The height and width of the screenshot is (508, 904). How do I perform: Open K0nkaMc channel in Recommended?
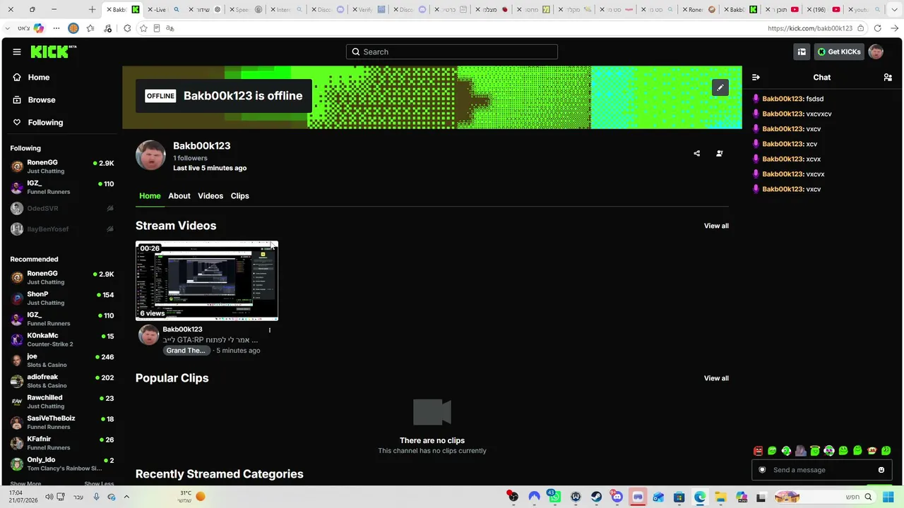62,340
